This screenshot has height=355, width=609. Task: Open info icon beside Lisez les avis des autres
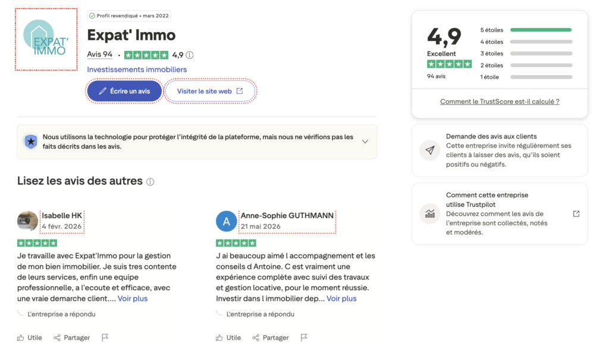click(150, 182)
